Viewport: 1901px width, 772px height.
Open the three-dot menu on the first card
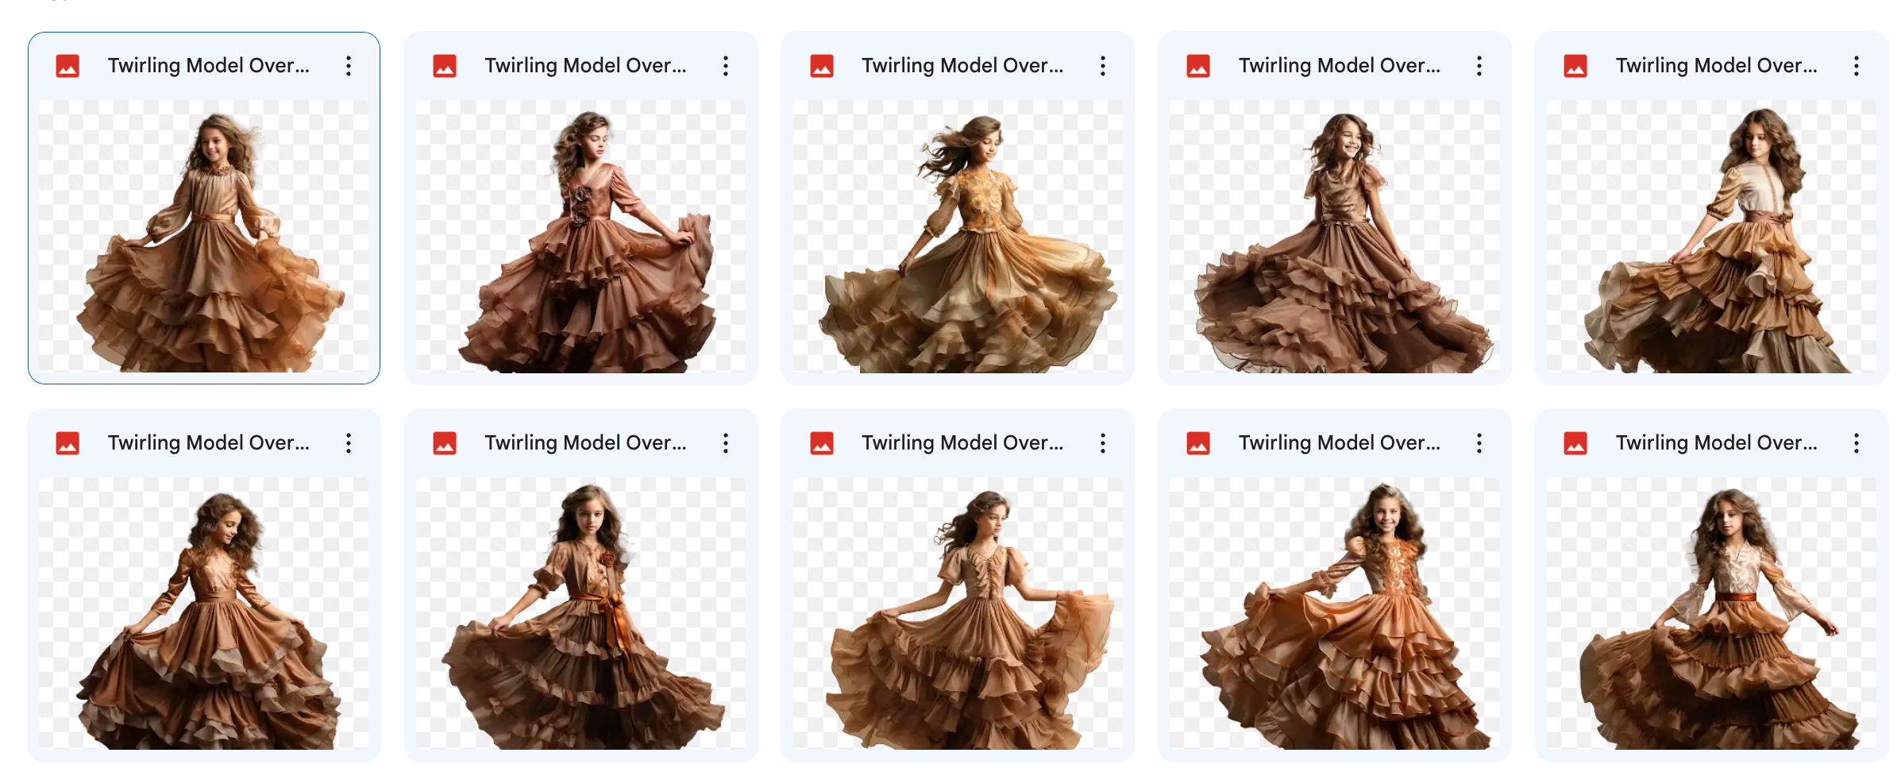coord(348,66)
